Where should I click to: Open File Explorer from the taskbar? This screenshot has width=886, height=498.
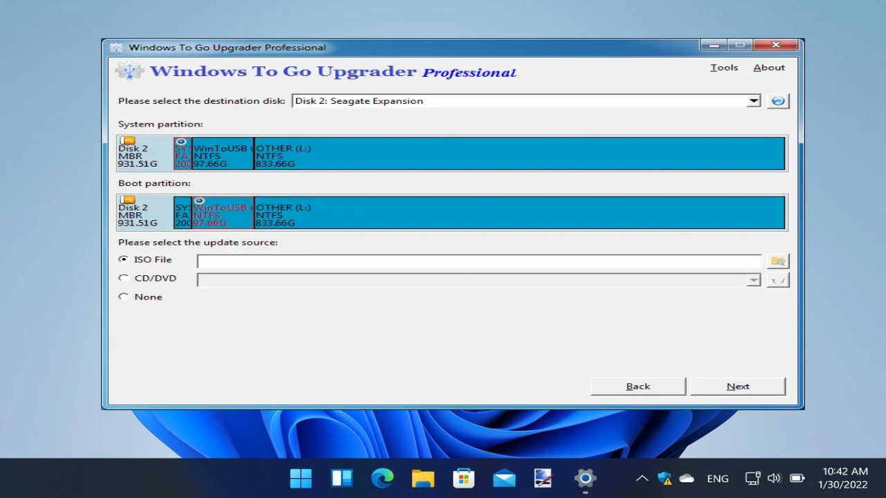tap(423, 478)
